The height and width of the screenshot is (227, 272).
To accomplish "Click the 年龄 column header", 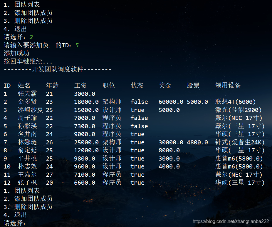I will tap(52, 86).
